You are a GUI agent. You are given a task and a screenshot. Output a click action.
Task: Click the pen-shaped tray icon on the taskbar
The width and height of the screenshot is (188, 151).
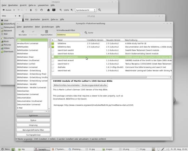pyautogui.click(x=163, y=149)
